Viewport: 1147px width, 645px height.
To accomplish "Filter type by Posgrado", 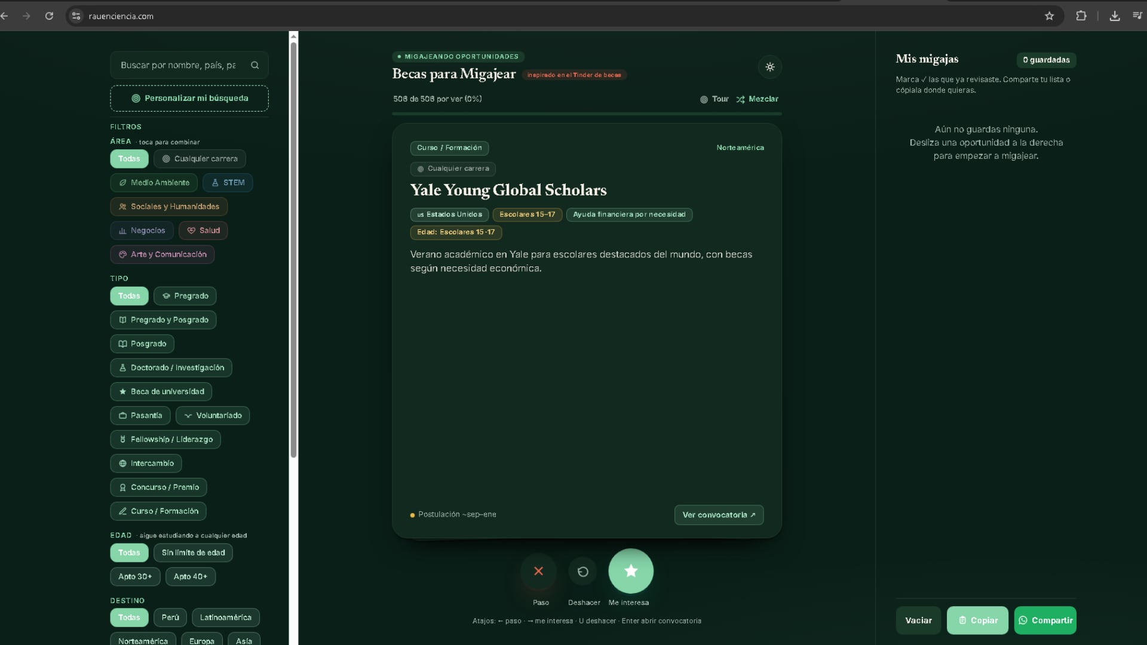I will pyautogui.click(x=142, y=344).
